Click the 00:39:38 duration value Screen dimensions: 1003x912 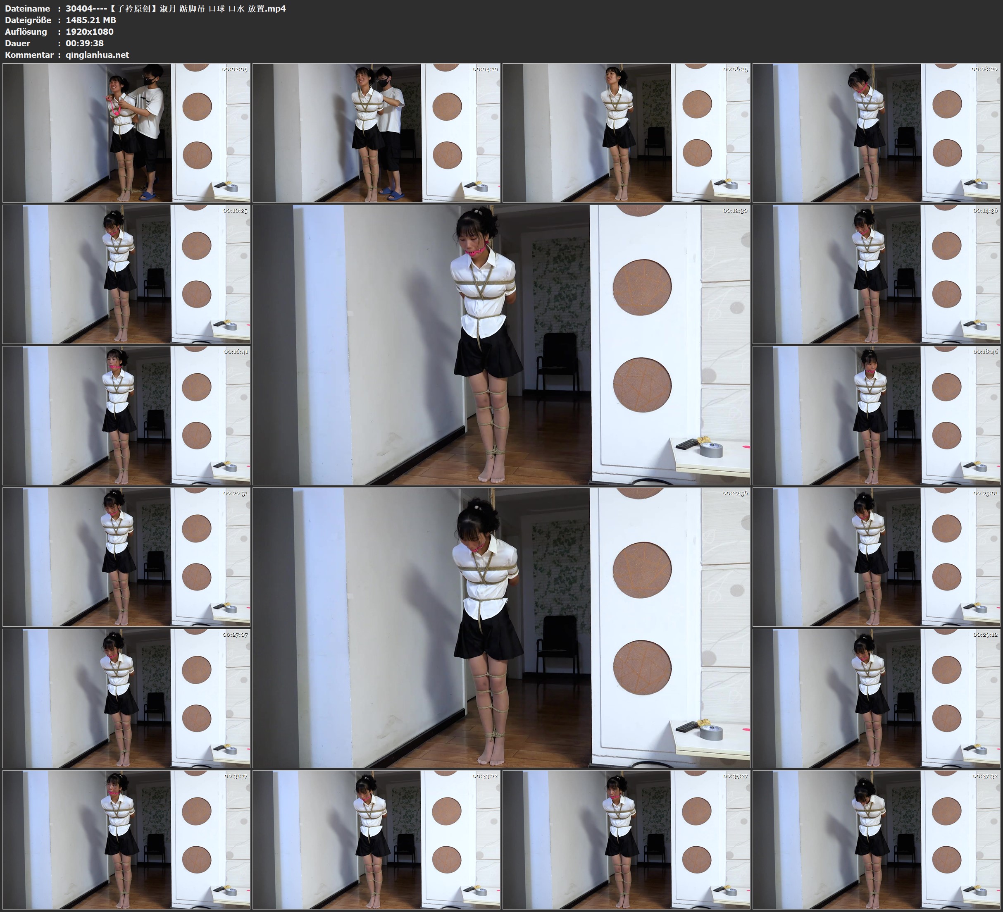[85, 43]
